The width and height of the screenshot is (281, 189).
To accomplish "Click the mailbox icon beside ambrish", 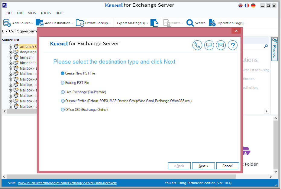I will (16, 46).
